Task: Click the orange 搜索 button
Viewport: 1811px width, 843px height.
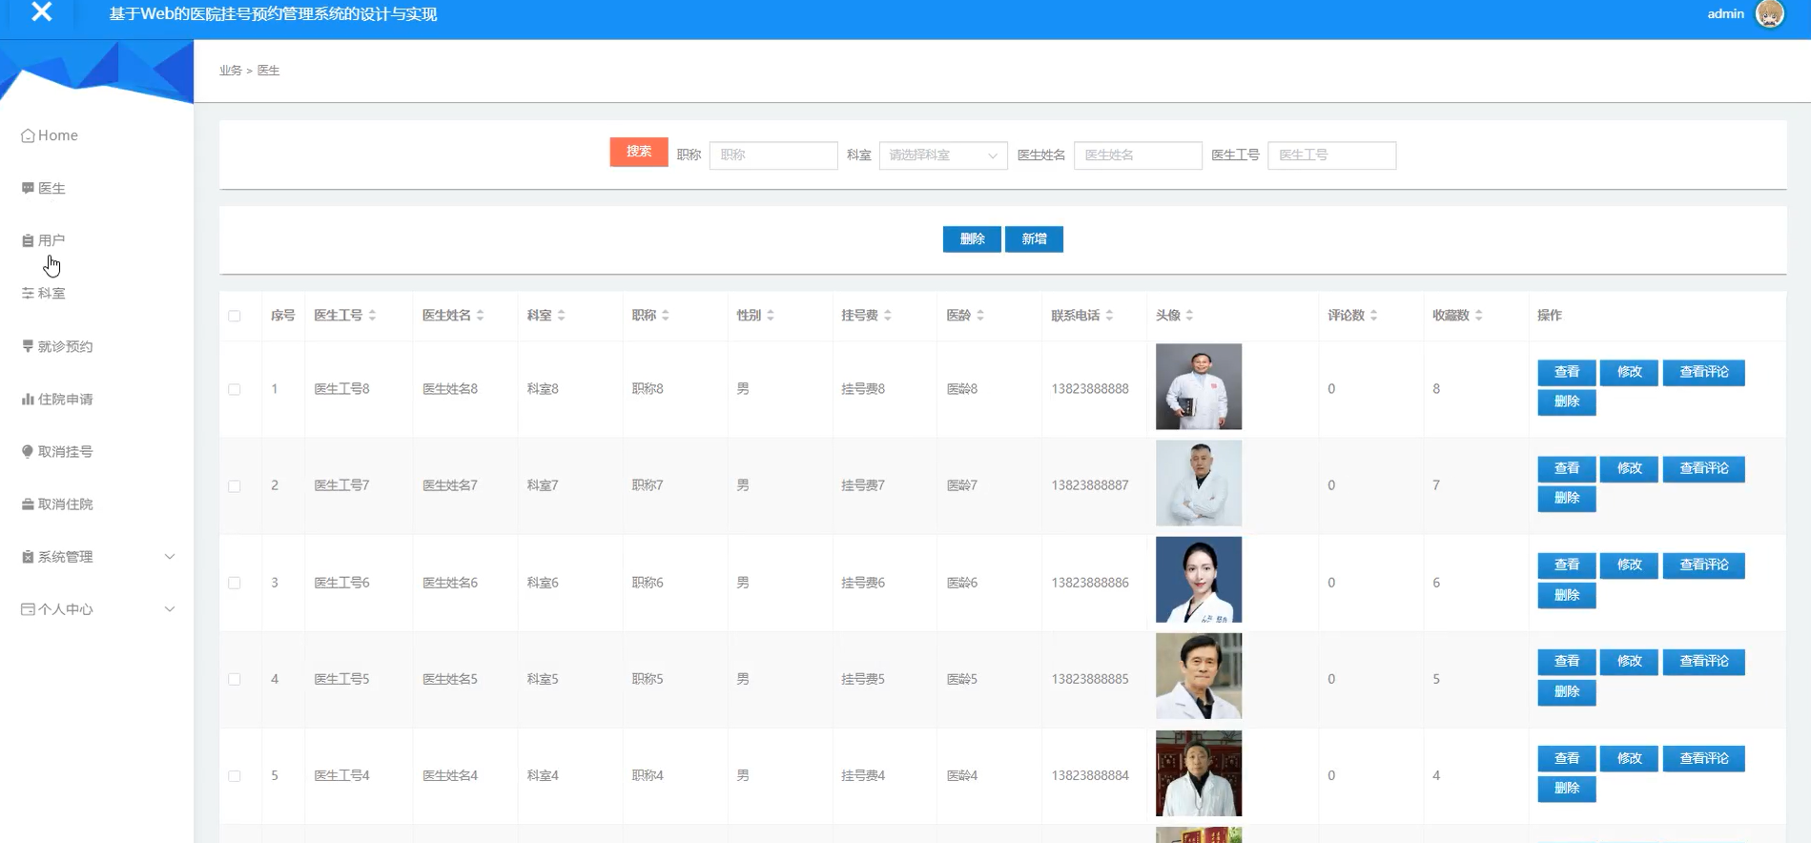Action: click(x=639, y=152)
